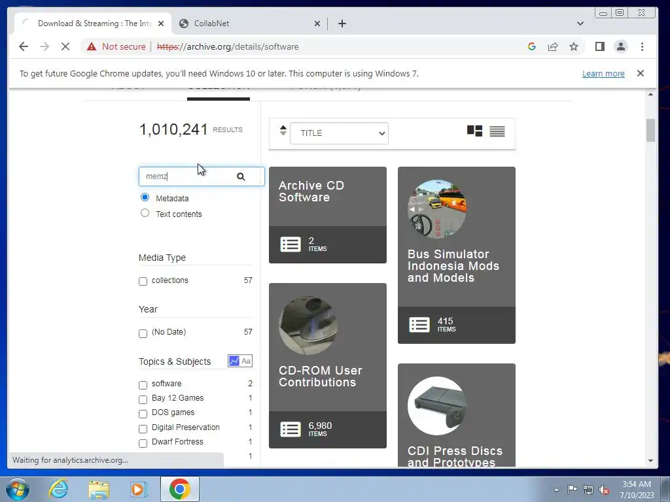Check the Digital Preservation checkbox
This screenshot has width=670, height=502.
click(143, 429)
